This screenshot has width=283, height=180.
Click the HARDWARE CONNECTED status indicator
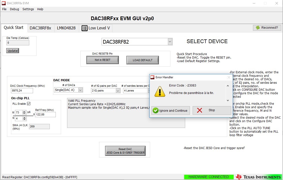(x=208, y=177)
